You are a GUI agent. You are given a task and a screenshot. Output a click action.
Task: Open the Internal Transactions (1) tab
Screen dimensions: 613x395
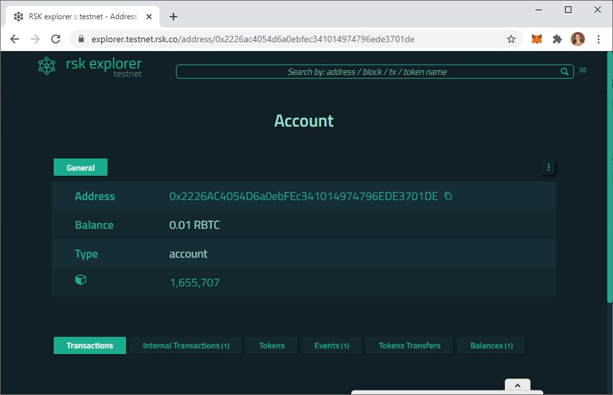point(186,345)
